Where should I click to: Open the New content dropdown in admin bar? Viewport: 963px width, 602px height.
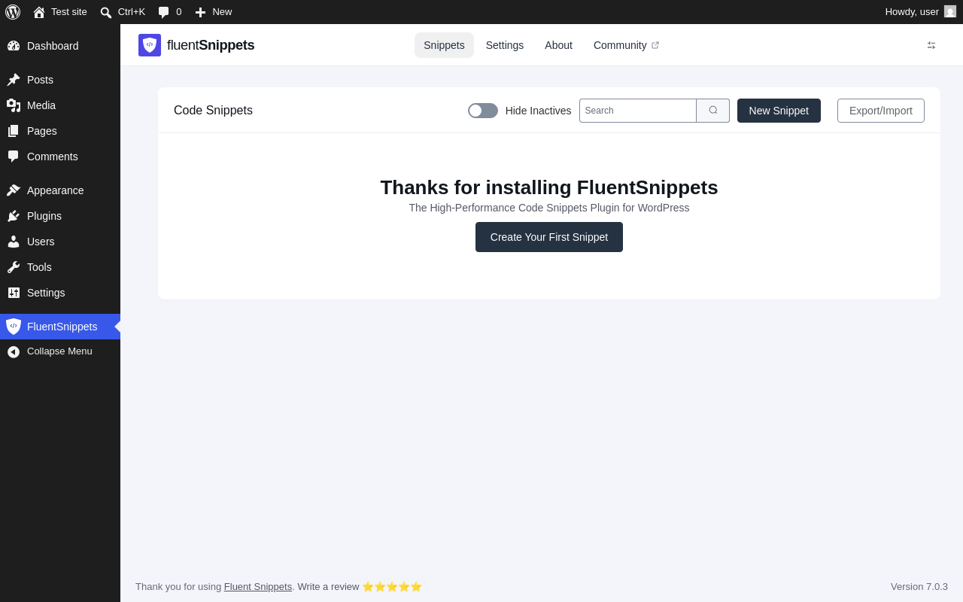pyautogui.click(x=214, y=12)
